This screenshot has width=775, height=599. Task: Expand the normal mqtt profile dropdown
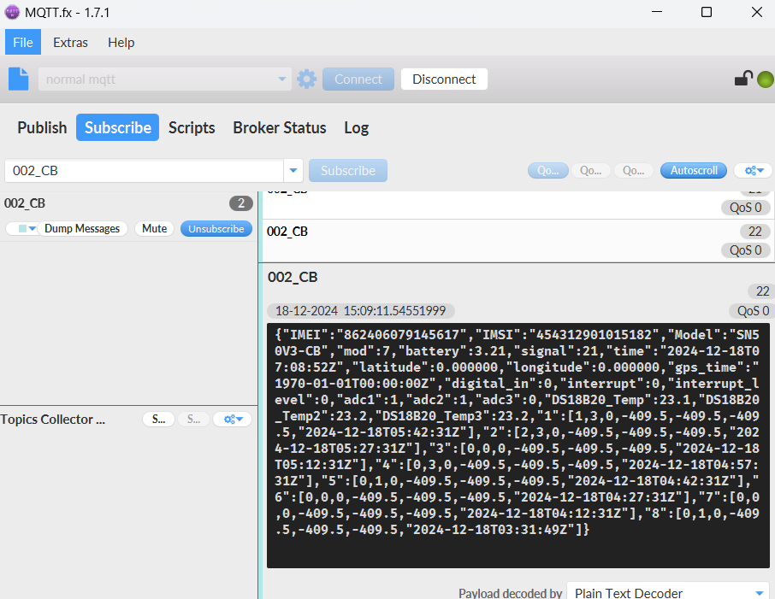click(x=281, y=79)
